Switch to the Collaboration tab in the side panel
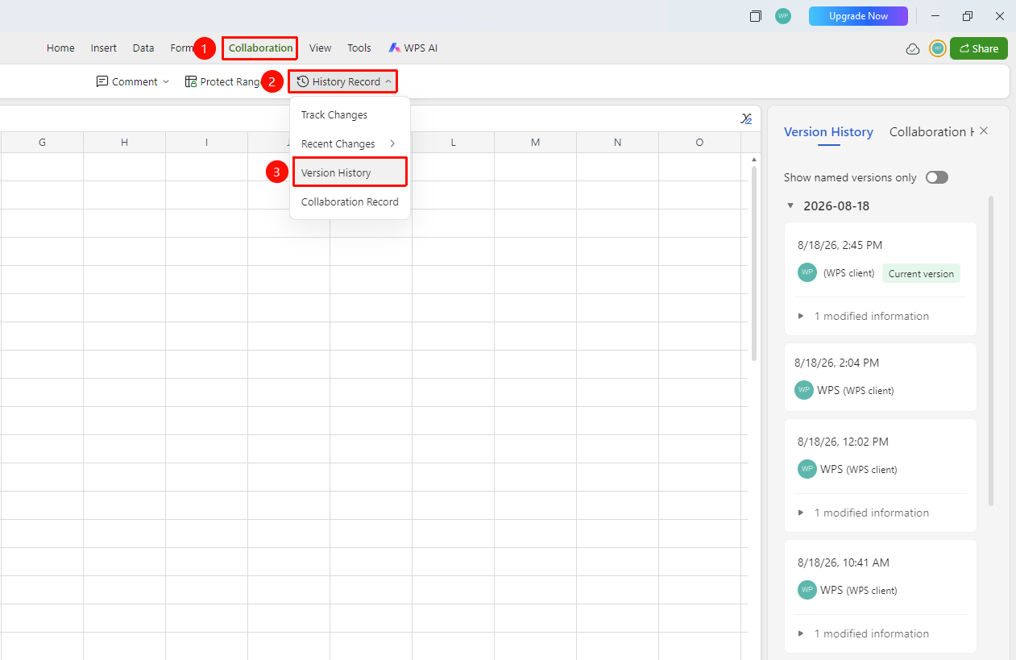The height and width of the screenshot is (660, 1016). pos(931,132)
